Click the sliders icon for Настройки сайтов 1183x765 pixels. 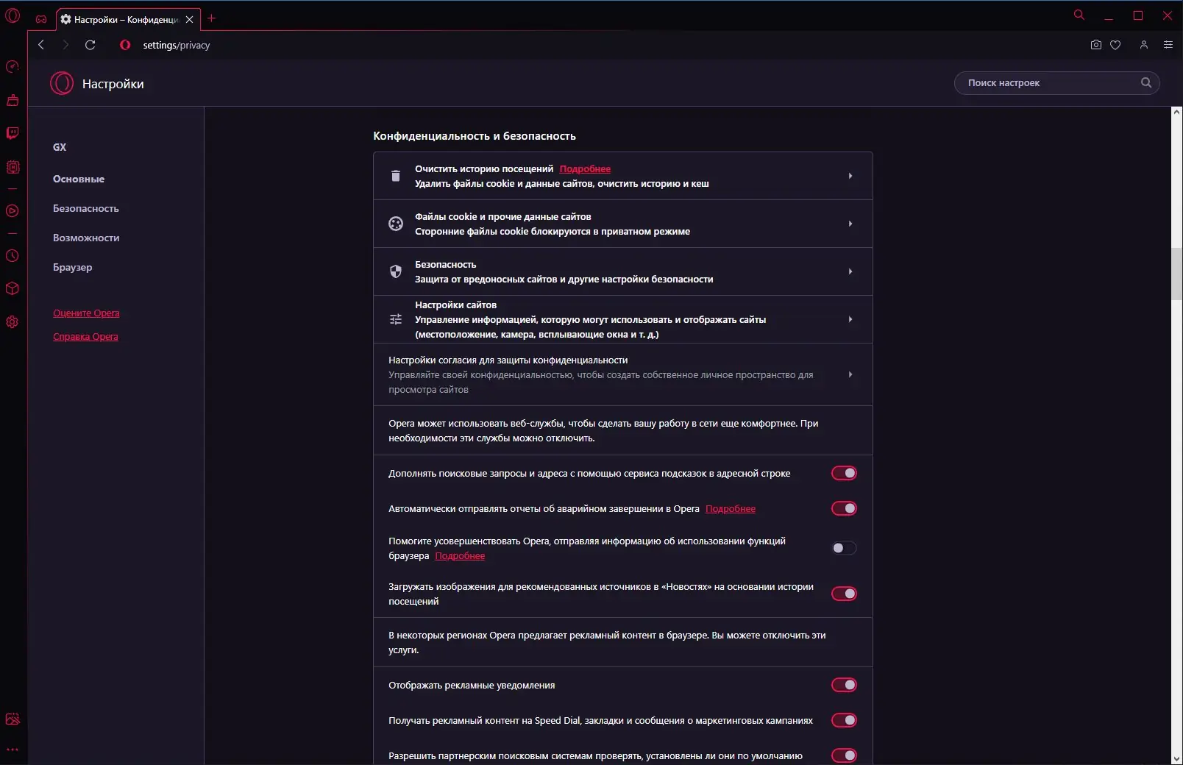click(x=396, y=319)
